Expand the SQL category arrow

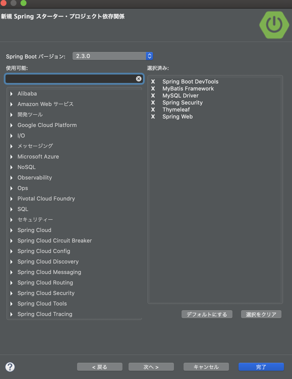click(11, 209)
